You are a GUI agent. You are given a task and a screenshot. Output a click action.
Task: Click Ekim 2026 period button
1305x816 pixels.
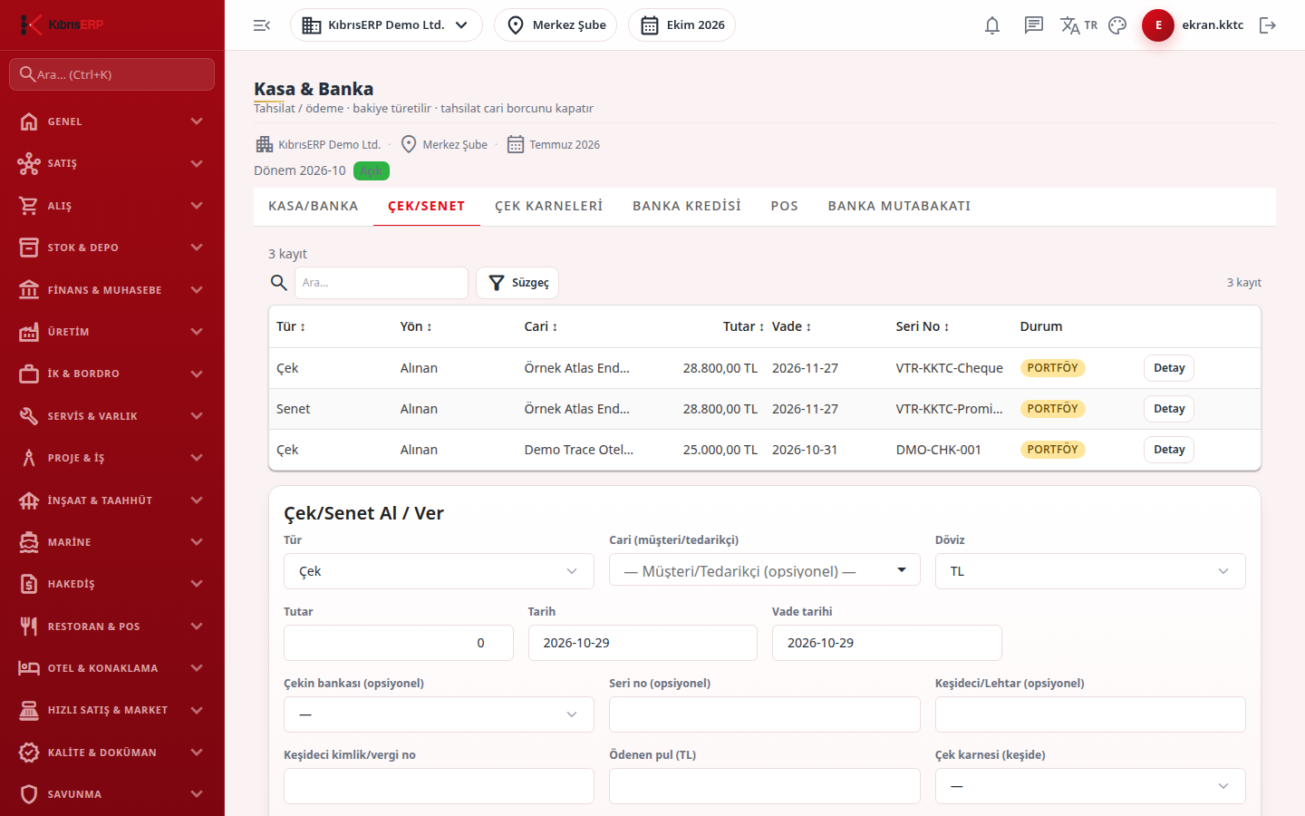[681, 25]
